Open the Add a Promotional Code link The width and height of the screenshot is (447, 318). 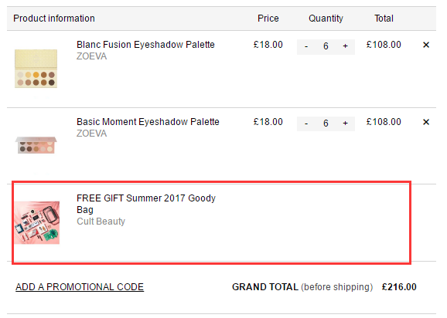[x=80, y=287]
